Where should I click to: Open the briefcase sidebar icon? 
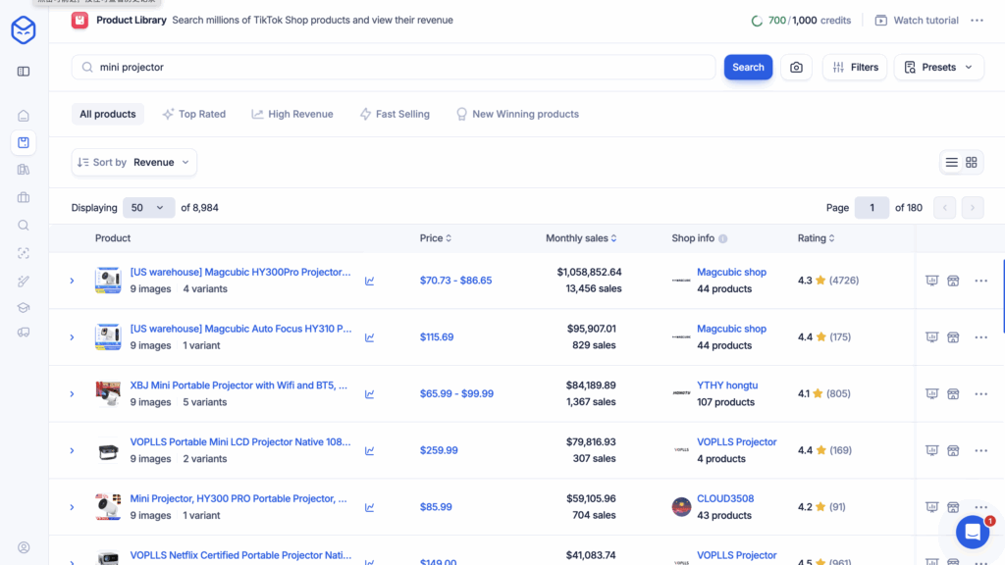pos(24,197)
